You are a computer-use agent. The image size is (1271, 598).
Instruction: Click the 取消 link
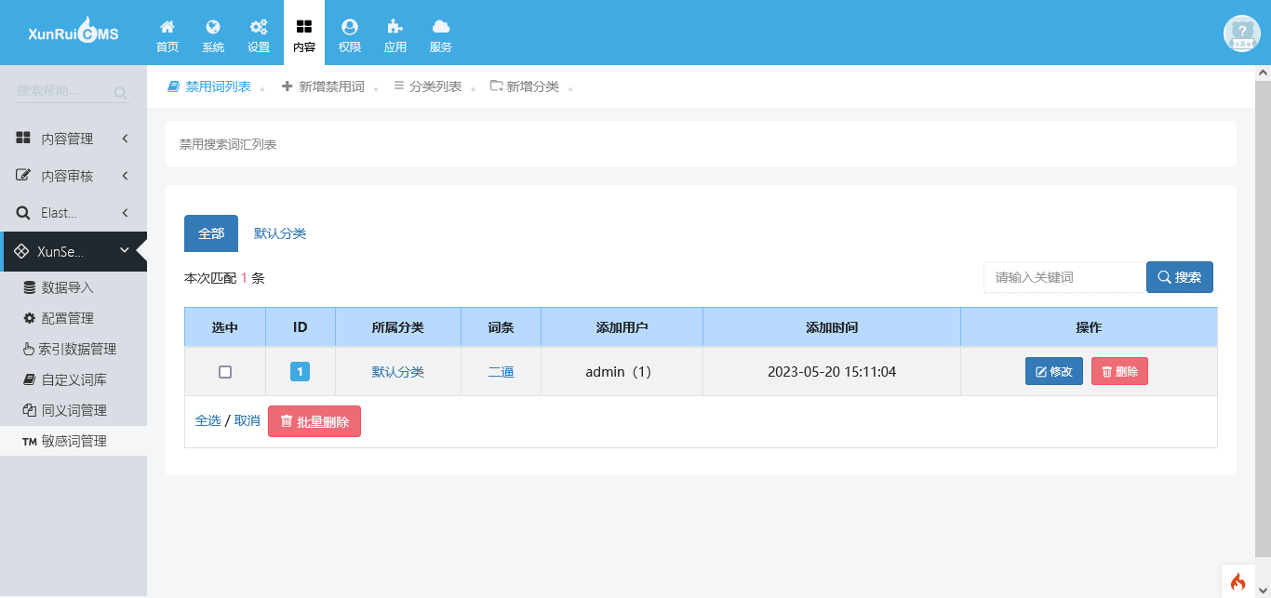click(x=248, y=420)
